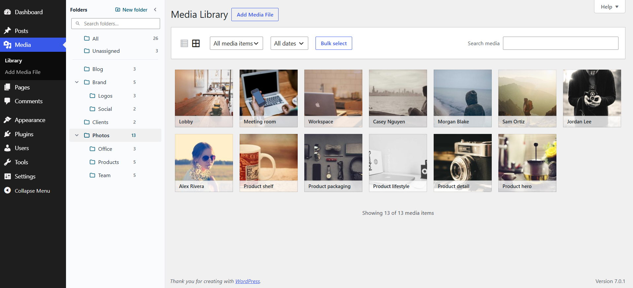Switch to grid view icon

[196, 43]
